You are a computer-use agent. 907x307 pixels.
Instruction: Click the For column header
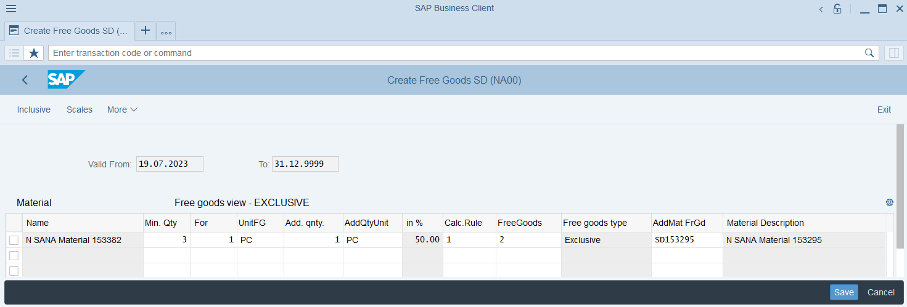click(x=213, y=223)
